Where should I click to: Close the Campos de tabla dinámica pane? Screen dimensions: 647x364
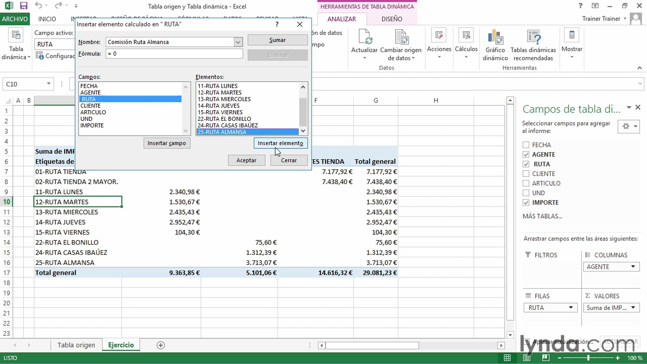tap(638, 107)
